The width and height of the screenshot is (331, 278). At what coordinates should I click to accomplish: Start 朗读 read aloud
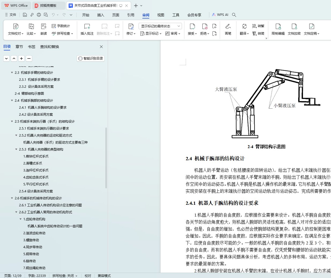pyautogui.click(x=44, y=29)
